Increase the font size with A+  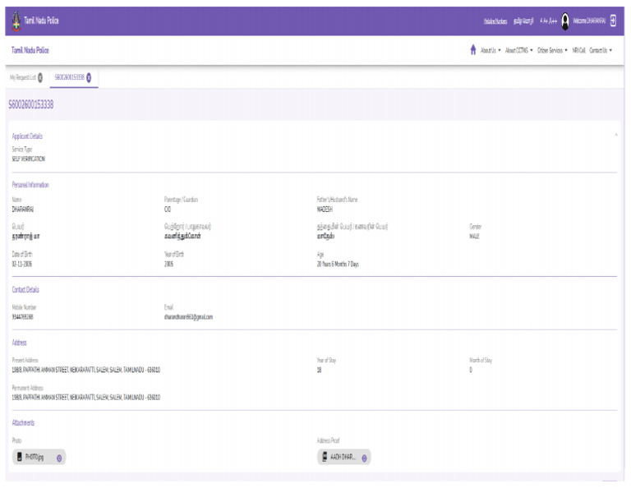click(546, 21)
